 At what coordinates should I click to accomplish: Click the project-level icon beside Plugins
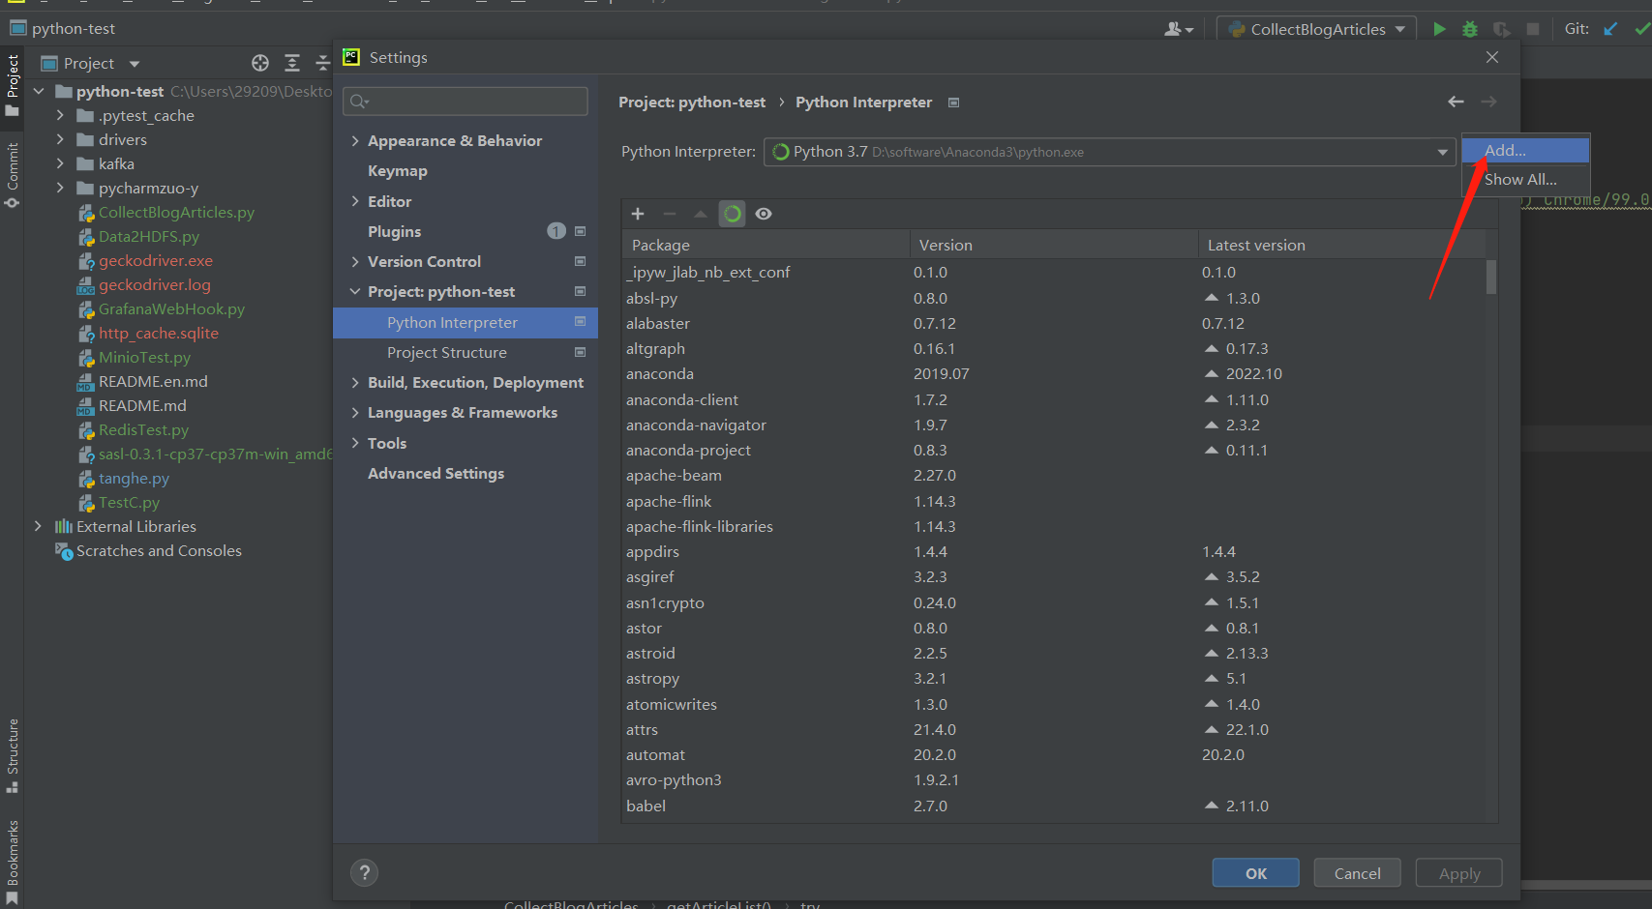tap(581, 231)
